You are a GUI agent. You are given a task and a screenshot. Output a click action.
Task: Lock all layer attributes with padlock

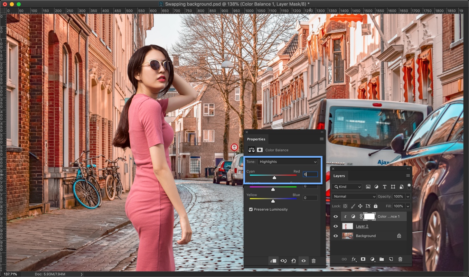click(x=375, y=206)
